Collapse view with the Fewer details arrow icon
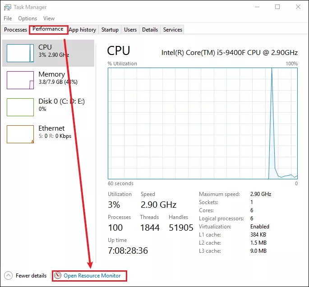 pyautogui.click(x=8, y=276)
